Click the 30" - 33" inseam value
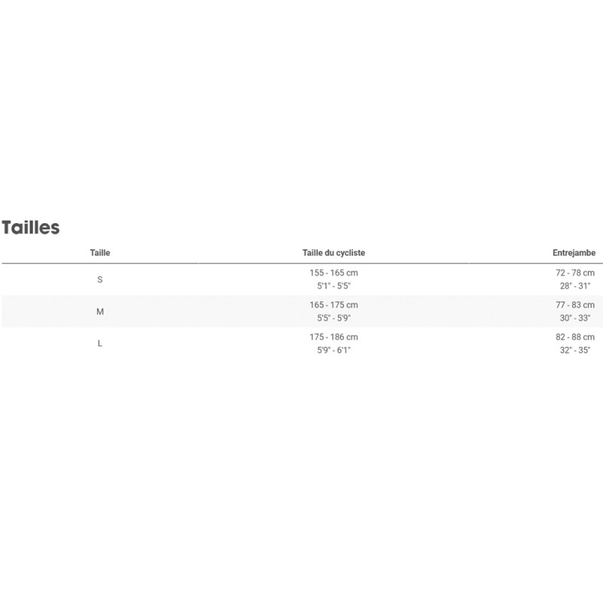 [575, 319]
